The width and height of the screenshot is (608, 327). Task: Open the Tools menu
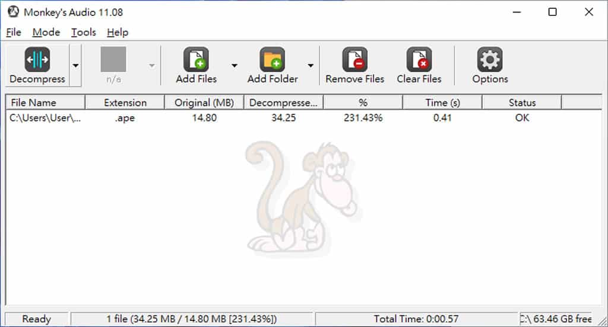click(x=83, y=33)
